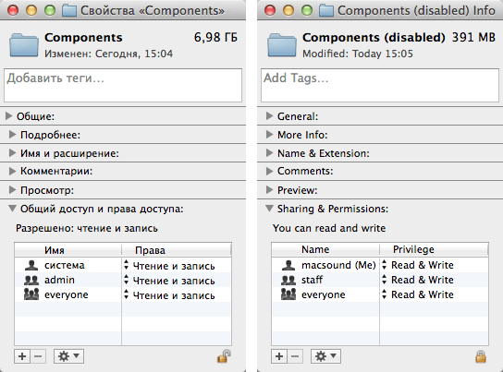The image size is (503, 372).
Task: Change rights stepper for система user
Action: (x=127, y=265)
